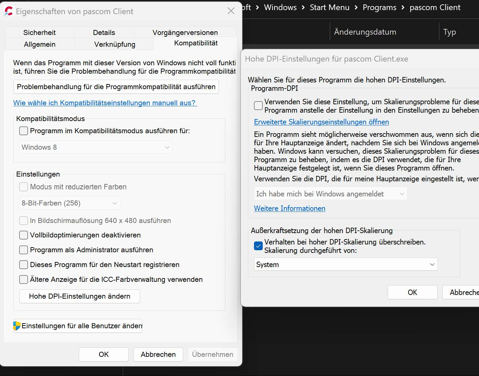Switch to the Details tab
Viewport: 479px width, 376px height.
[x=104, y=32]
